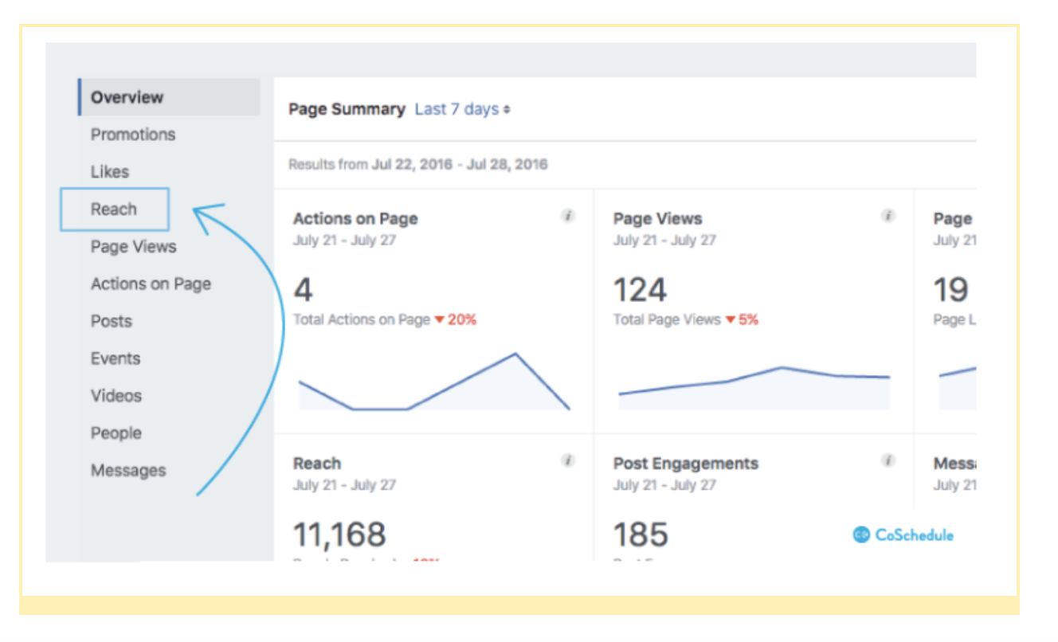
Task: Click the Page Summary heading
Action: pyautogui.click(x=347, y=109)
